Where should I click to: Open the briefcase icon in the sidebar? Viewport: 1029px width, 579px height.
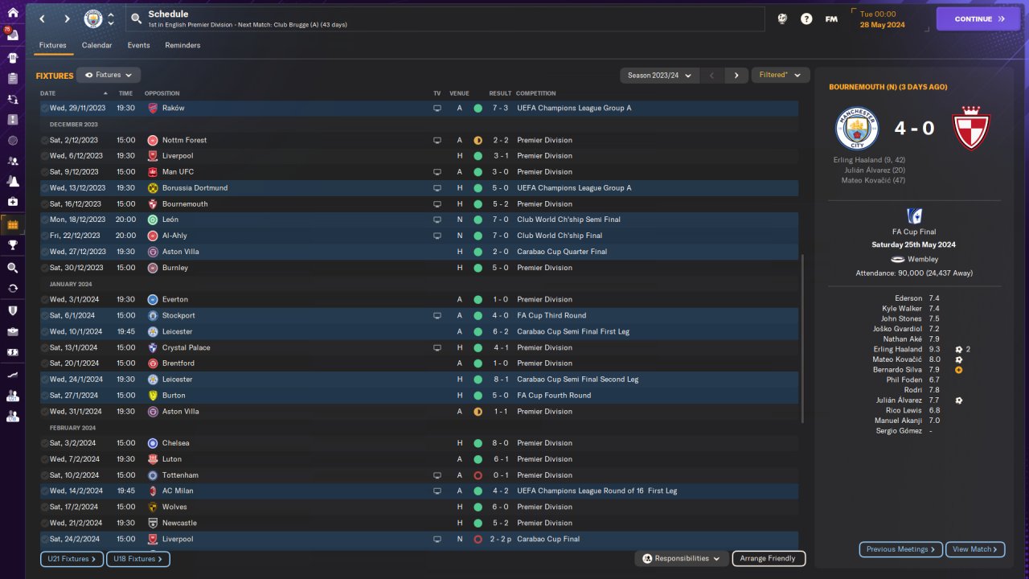(12, 331)
